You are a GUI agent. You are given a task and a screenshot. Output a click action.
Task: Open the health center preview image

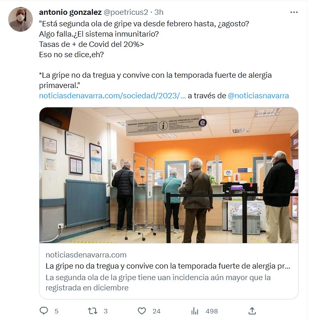coord(169,175)
